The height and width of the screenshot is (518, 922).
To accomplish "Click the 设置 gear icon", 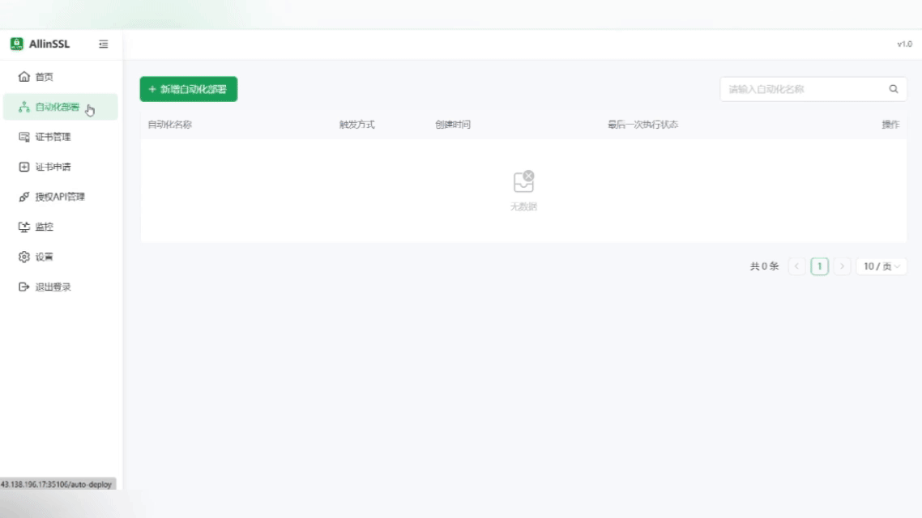I will tap(23, 257).
